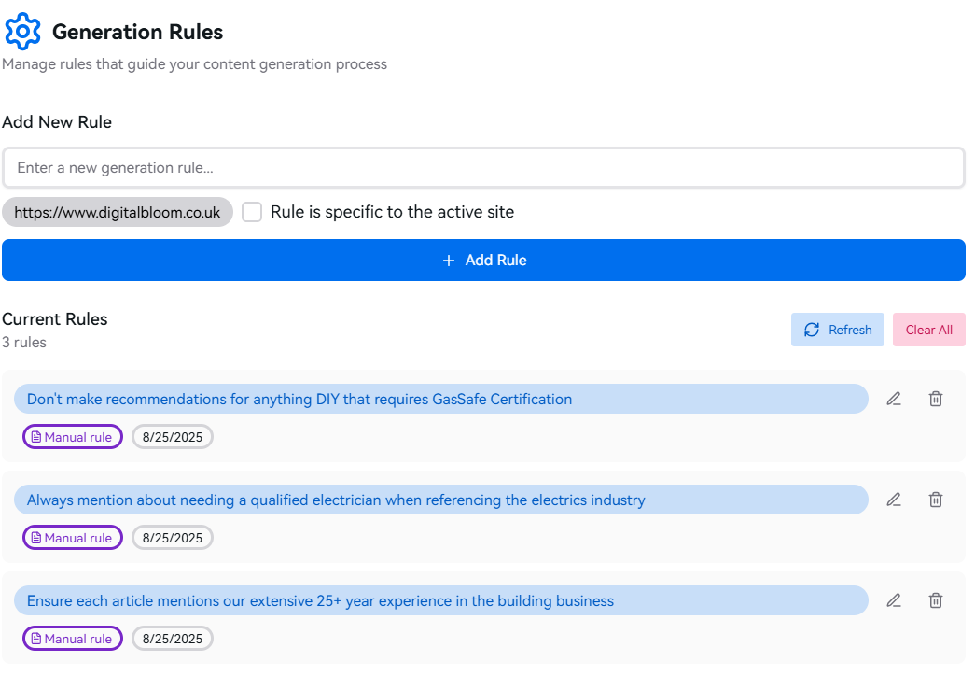
Task: Edit the 25+ year experience rule
Action: coord(894,600)
